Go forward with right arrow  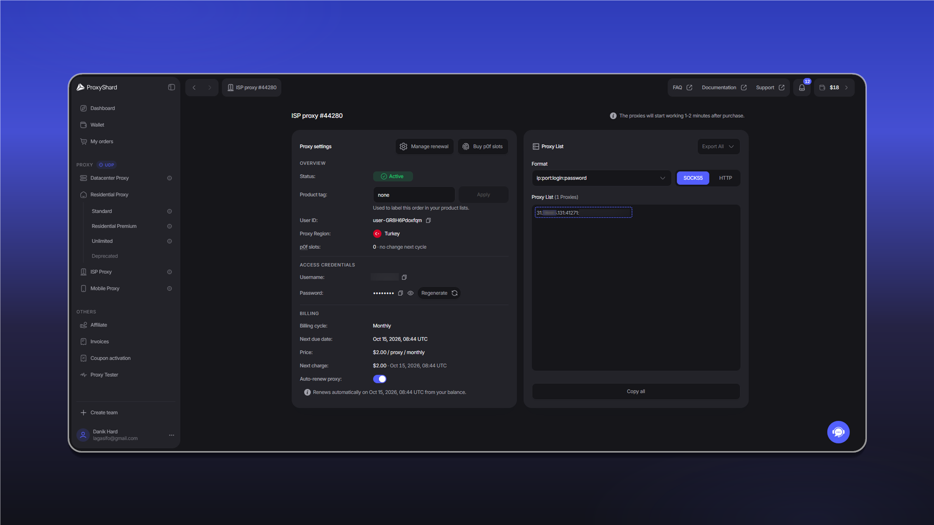pyautogui.click(x=210, y=87)
